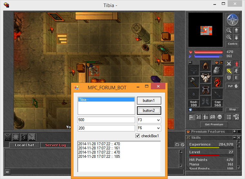Viewport: 245px width, 179px height.
Task: Collapse the Skills panel
Action: pos(234,138)
